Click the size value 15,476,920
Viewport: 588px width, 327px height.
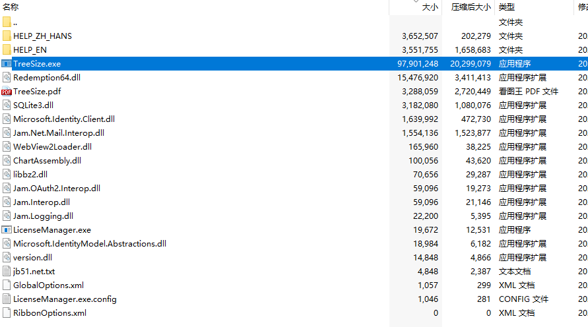(418, 78)
